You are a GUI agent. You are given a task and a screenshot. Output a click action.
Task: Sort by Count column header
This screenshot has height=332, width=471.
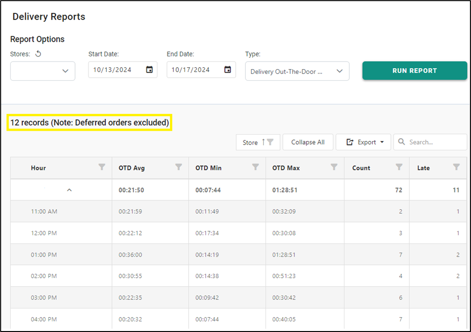[361, 168]
